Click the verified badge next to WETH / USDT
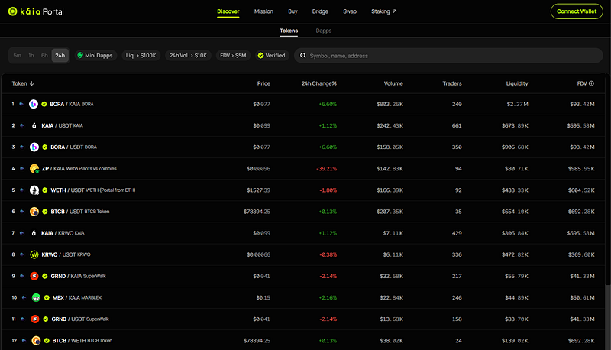611x350 pixels. [x=45, y=190]
